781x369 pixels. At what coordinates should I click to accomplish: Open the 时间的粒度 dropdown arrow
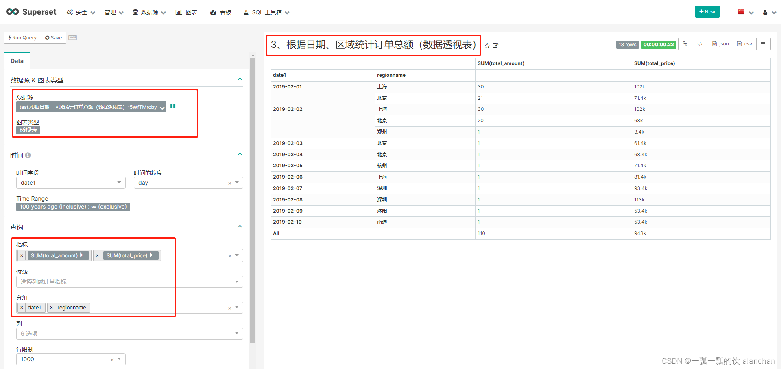pos(237,183)
